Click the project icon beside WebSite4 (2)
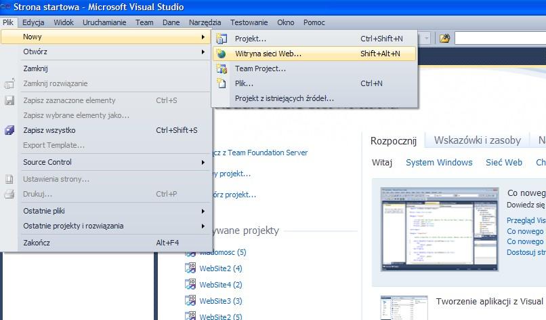The image size is (546, 320). pyautogui.click(x=190, y=285)
